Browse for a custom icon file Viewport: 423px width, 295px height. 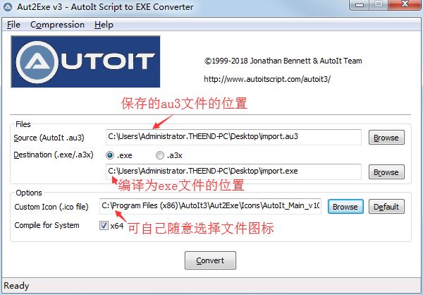point(345,207)
